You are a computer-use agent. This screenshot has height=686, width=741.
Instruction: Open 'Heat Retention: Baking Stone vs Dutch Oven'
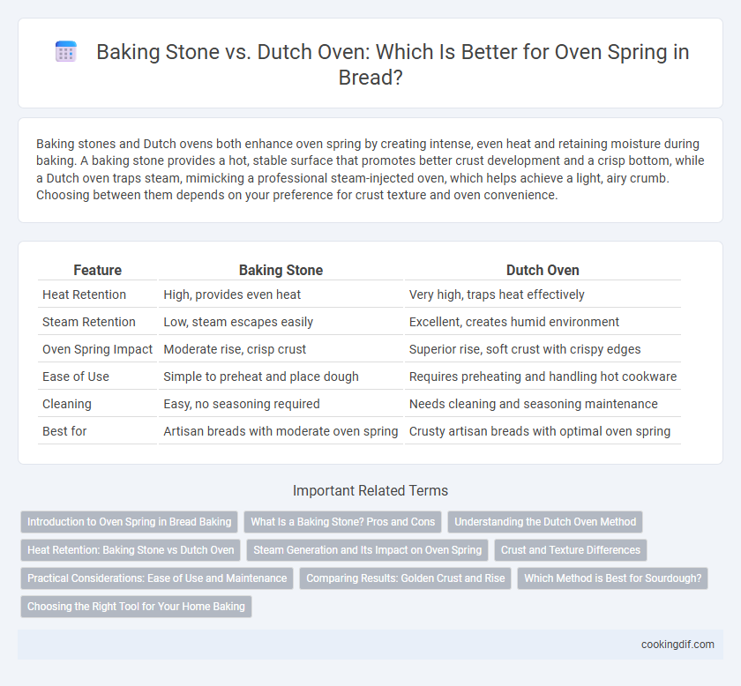click(x=131, y=550)
